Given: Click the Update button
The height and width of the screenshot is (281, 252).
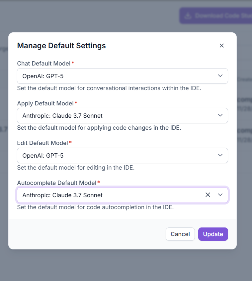Looking at the screenshot, I should coord(213,234).
